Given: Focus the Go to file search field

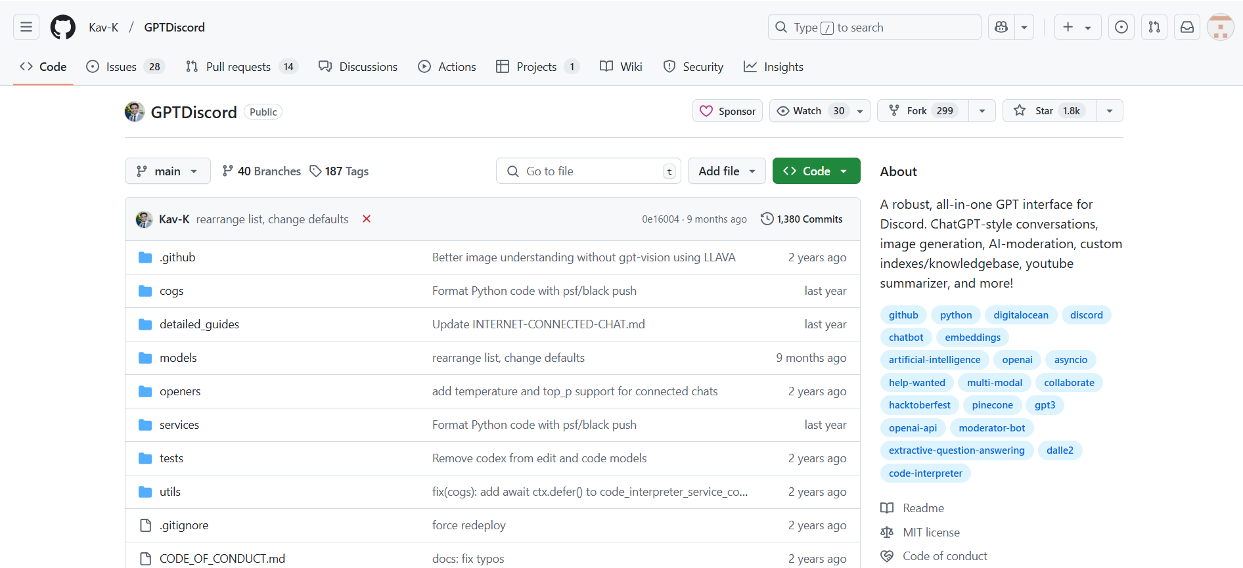Looking at the screenshot, I should tap(589, 171).
